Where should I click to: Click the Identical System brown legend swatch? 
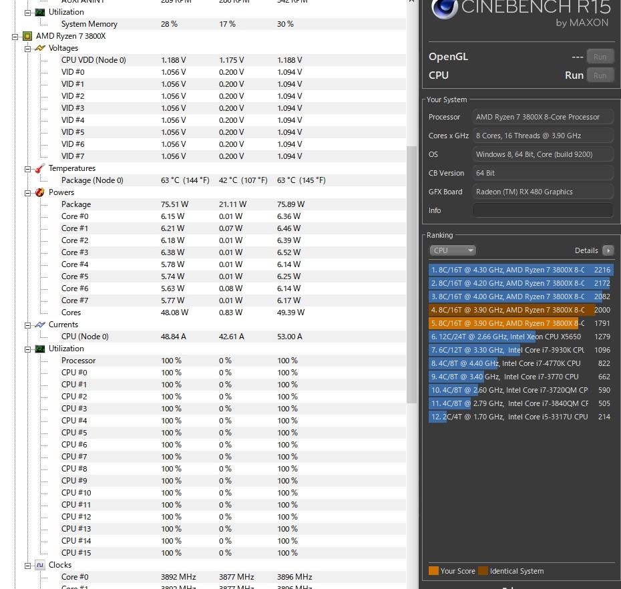pos(483,571)
